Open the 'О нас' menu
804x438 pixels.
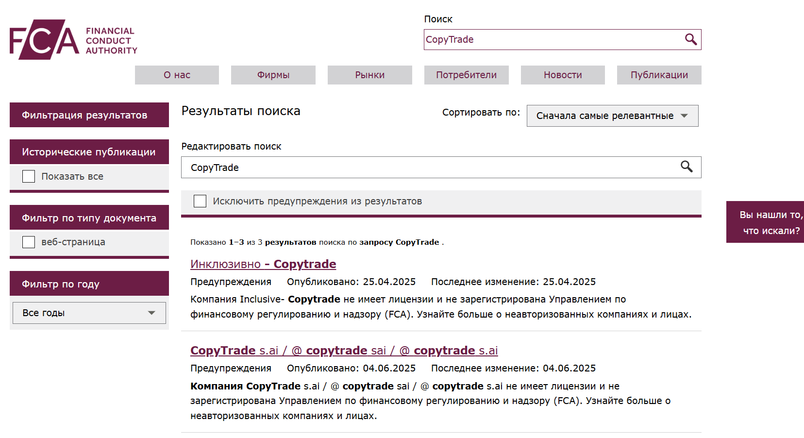click(177, 75)
